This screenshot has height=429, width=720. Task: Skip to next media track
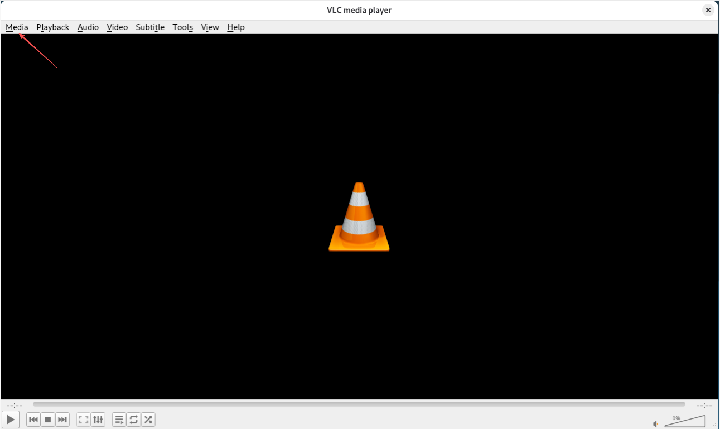click(62, 420)
